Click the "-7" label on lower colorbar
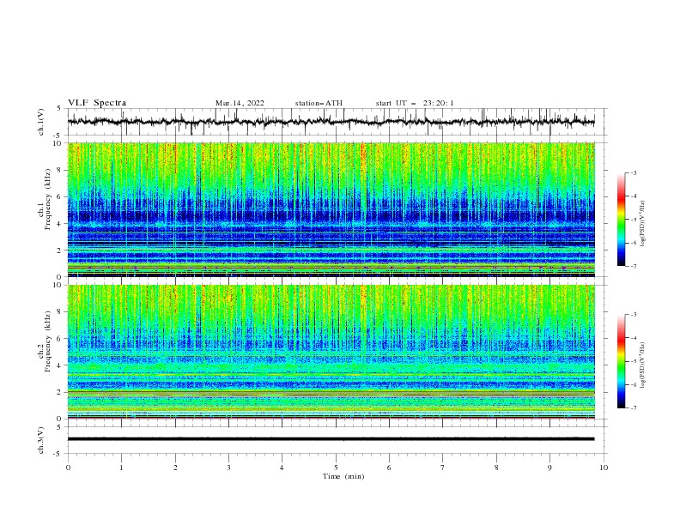Image resolution: width=680 pixels, height=525 pixels. pos(633,408)
